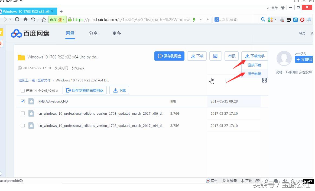Expand the address bar URL dropdown
Viewport: 315px width, 191px height.
click(x=201, y=19)
